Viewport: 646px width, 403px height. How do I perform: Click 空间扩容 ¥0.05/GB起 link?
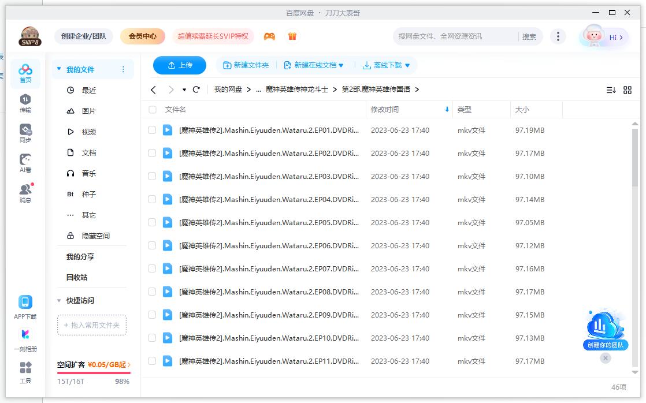[x=94, y=365]
